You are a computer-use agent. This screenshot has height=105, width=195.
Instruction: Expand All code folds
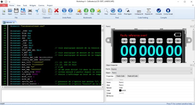[149, 12]
